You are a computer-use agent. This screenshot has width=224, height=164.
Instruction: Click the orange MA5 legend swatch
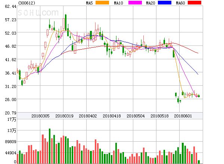click(102, 3)
